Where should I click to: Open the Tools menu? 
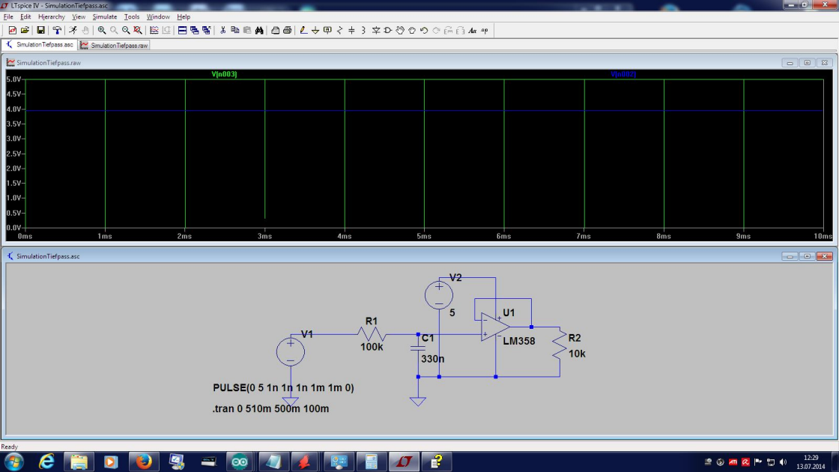pyautogui.click(x=132, y=16)
